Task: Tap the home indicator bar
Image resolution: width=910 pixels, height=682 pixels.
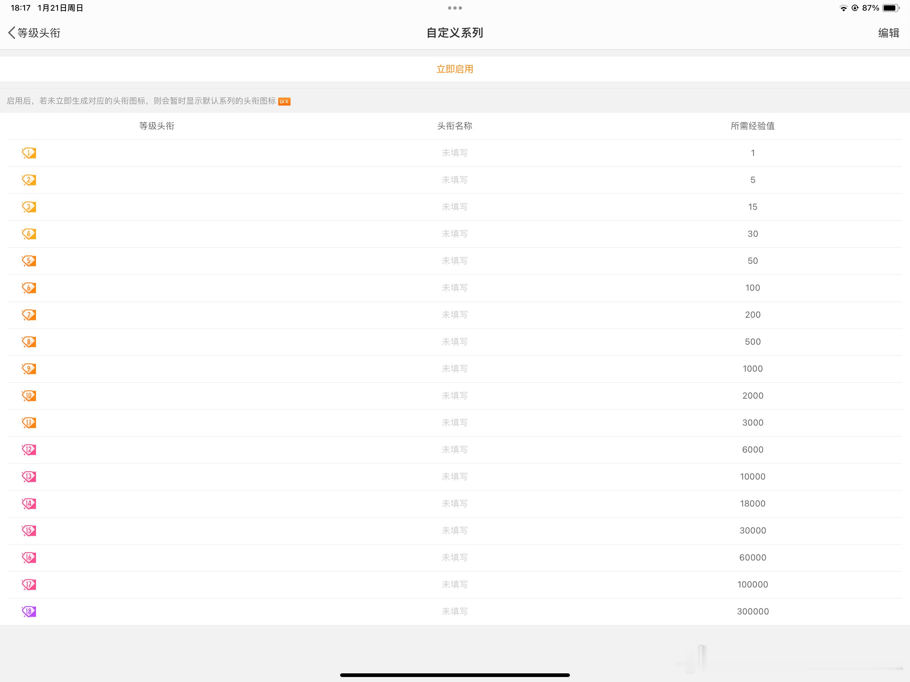Action: pyautogui.click(x=455, y=675)
